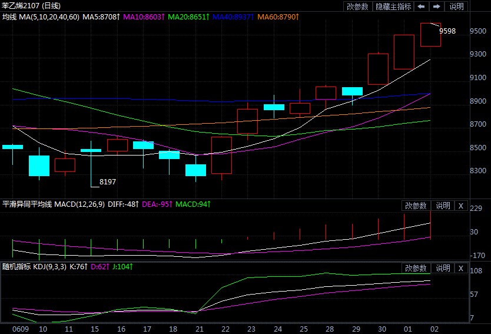Click the left arrow navigation button

[x=421, y=6]
